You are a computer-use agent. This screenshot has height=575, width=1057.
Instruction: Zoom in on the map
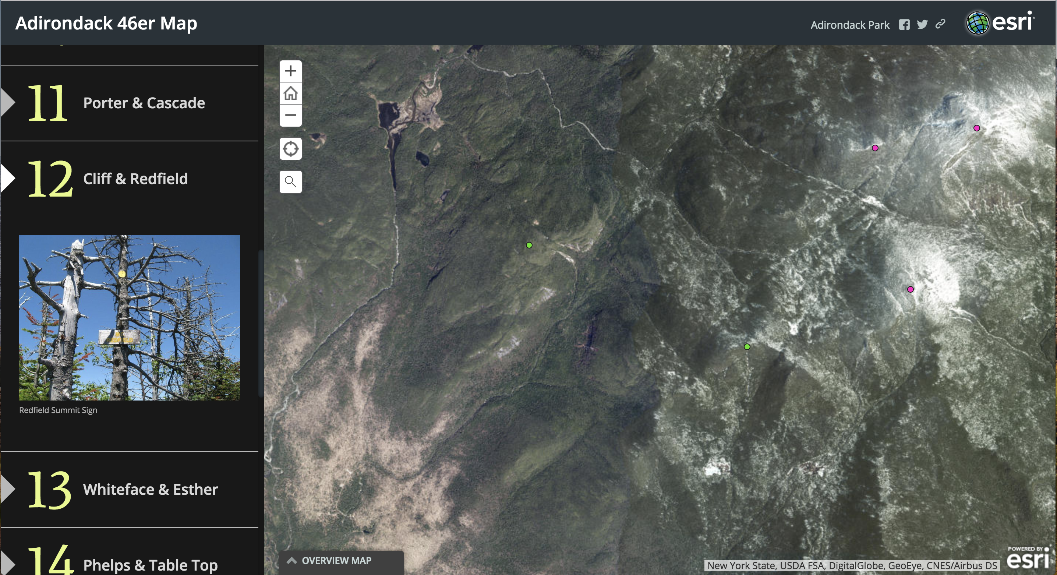tap(290, 71)
